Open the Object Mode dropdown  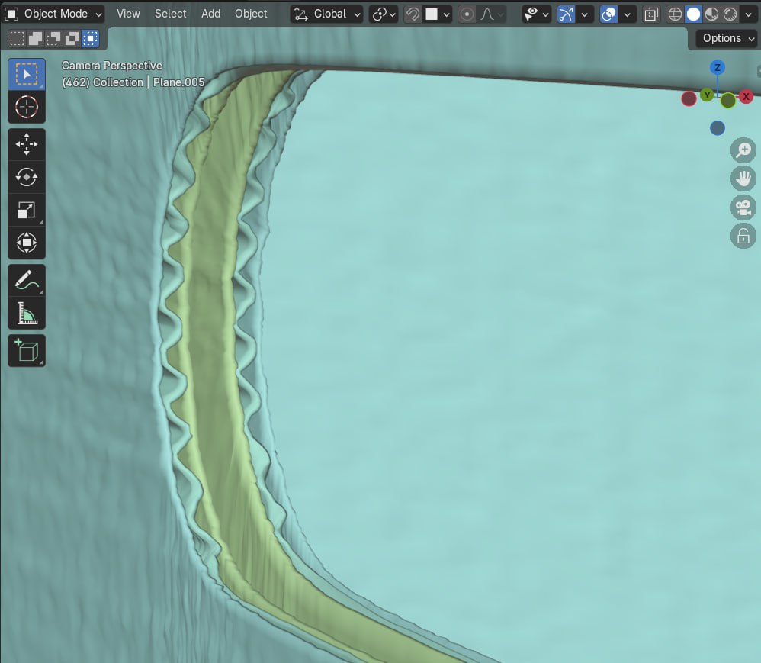[x=54, y=14]
